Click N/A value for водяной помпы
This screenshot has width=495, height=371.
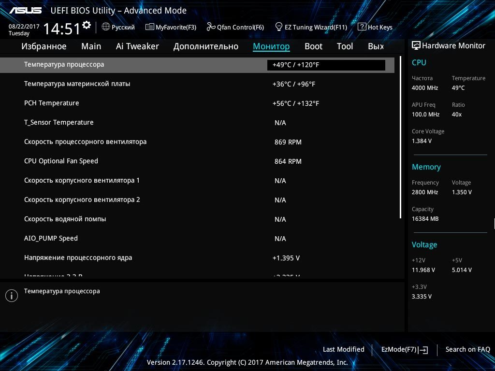[x=280, y=219]
